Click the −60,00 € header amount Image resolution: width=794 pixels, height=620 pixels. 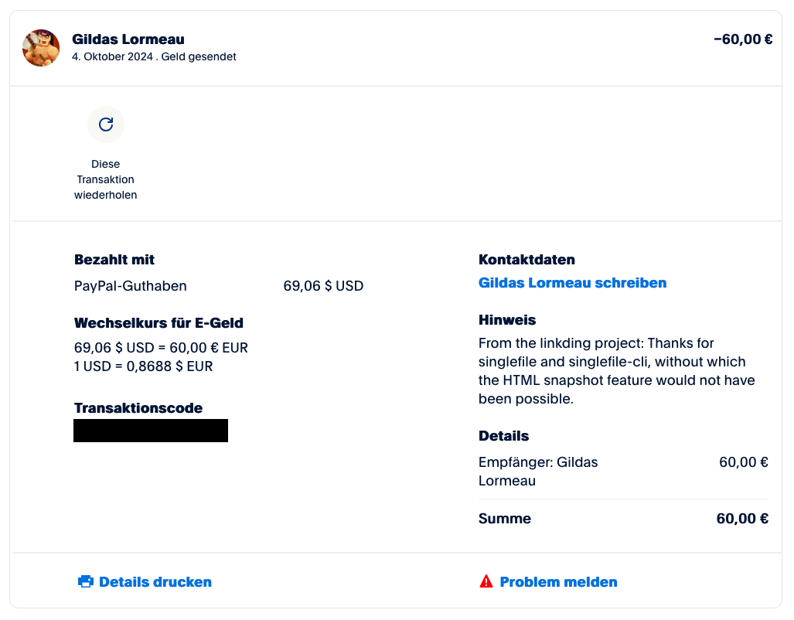coord(742,39)
